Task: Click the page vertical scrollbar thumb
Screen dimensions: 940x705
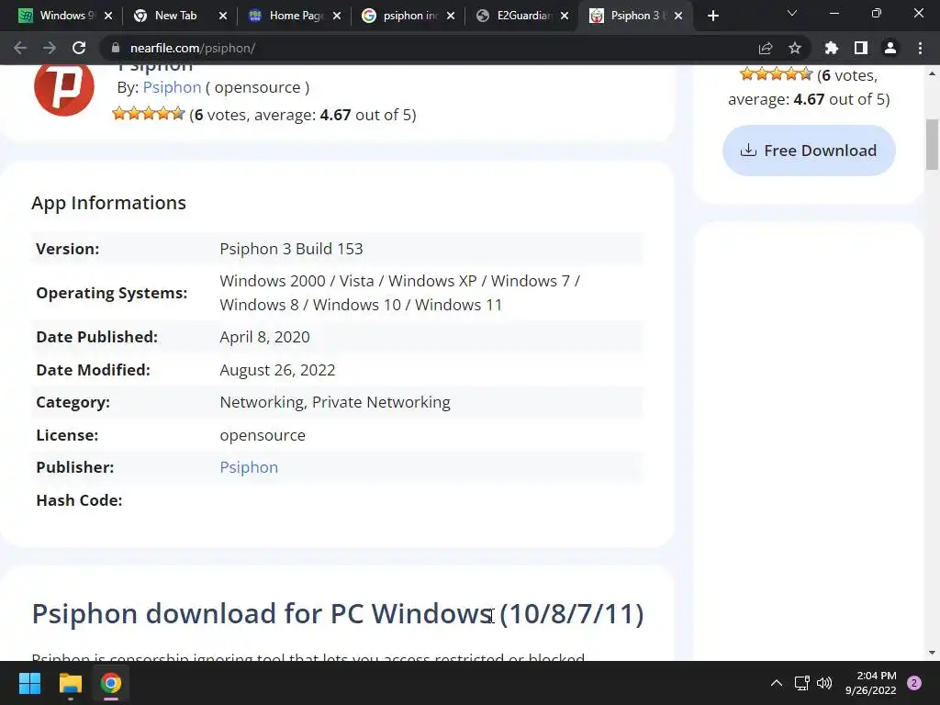Action: (932, 144)
